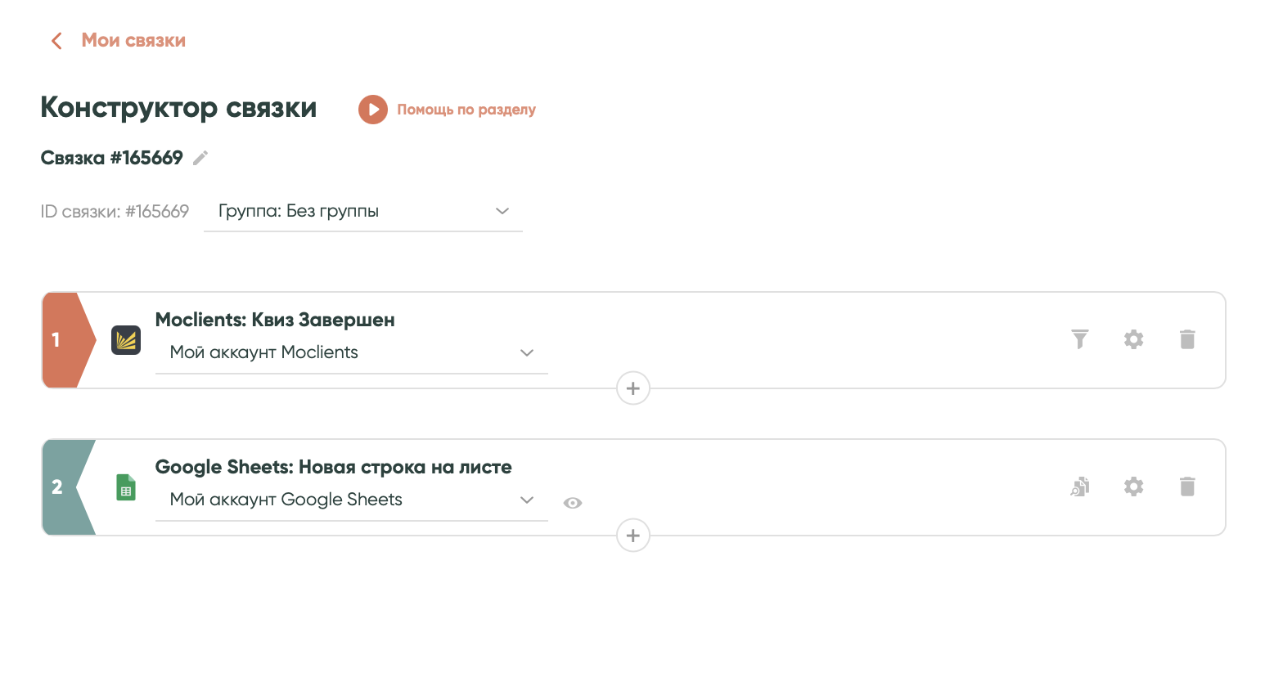
Task: Click the Google Sheets app logo icon
Action: tap(126, 487)
